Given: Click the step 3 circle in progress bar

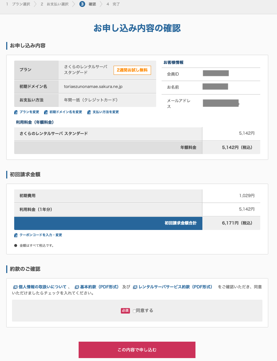Looking at the screenshot, I should [82, 4].
